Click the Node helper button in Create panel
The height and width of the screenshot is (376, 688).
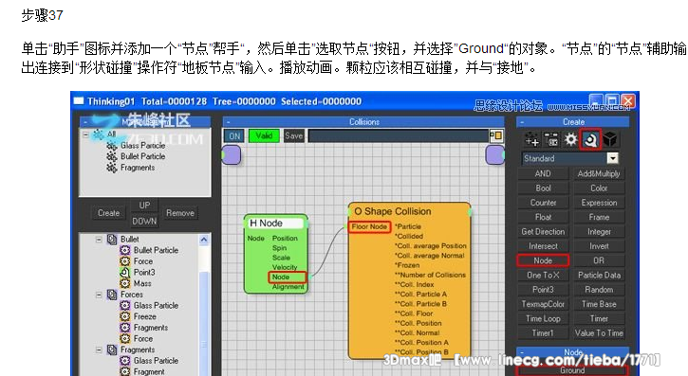tap(543, 260)
